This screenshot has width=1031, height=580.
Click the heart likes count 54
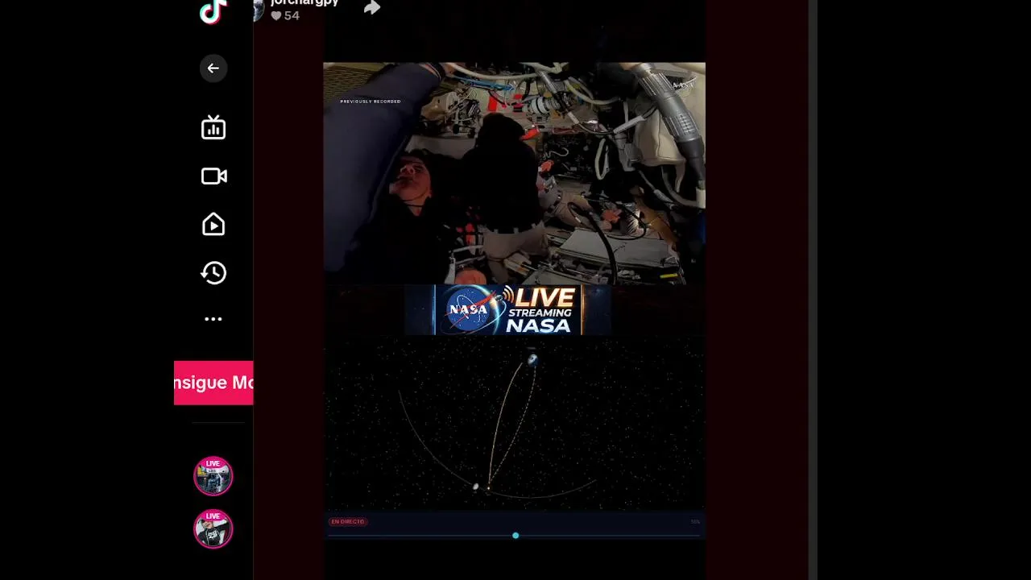285,15
